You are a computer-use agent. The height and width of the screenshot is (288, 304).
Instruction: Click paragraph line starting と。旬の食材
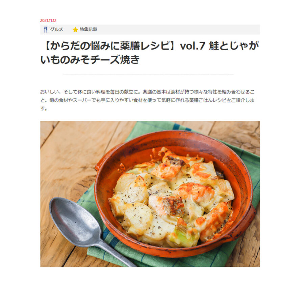(x=147, y=100)
